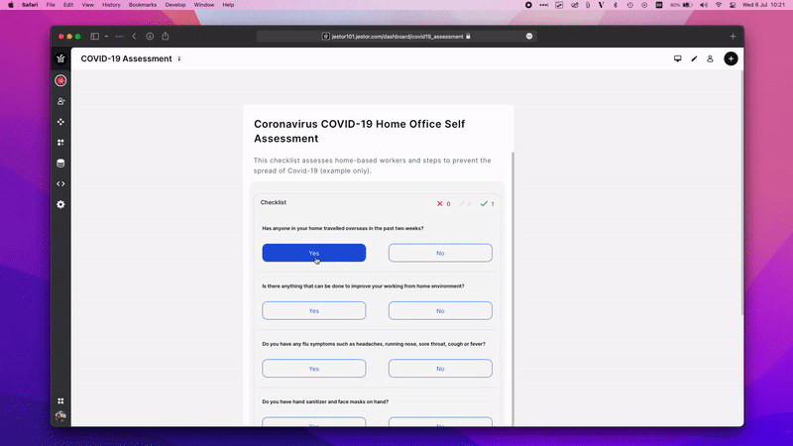The height and width of the screenshot is (446, 793).
Task: Open the View menu
Action: tap(88, 5)
